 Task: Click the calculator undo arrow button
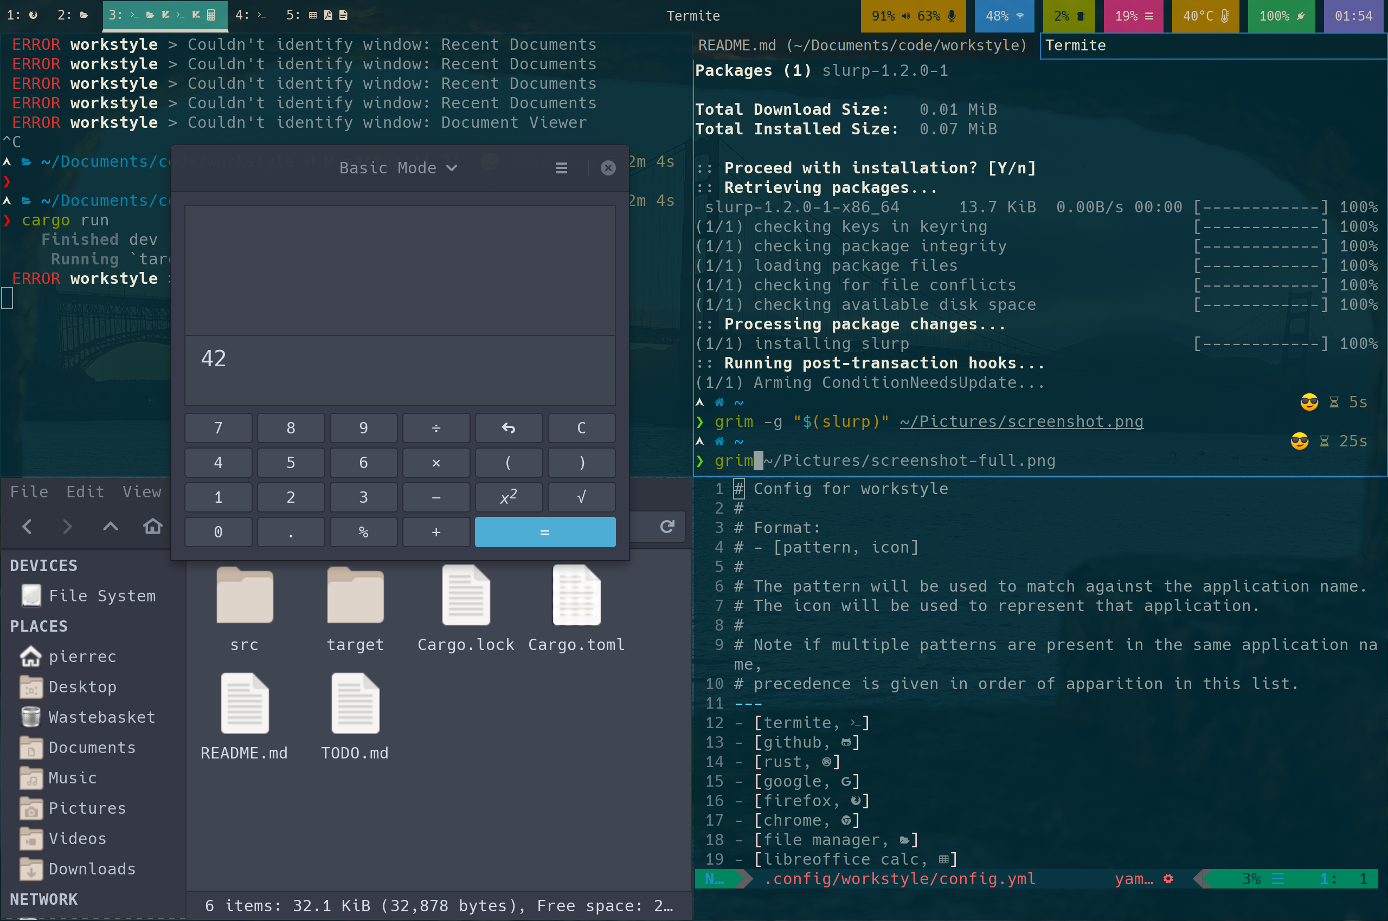[509, 427]
